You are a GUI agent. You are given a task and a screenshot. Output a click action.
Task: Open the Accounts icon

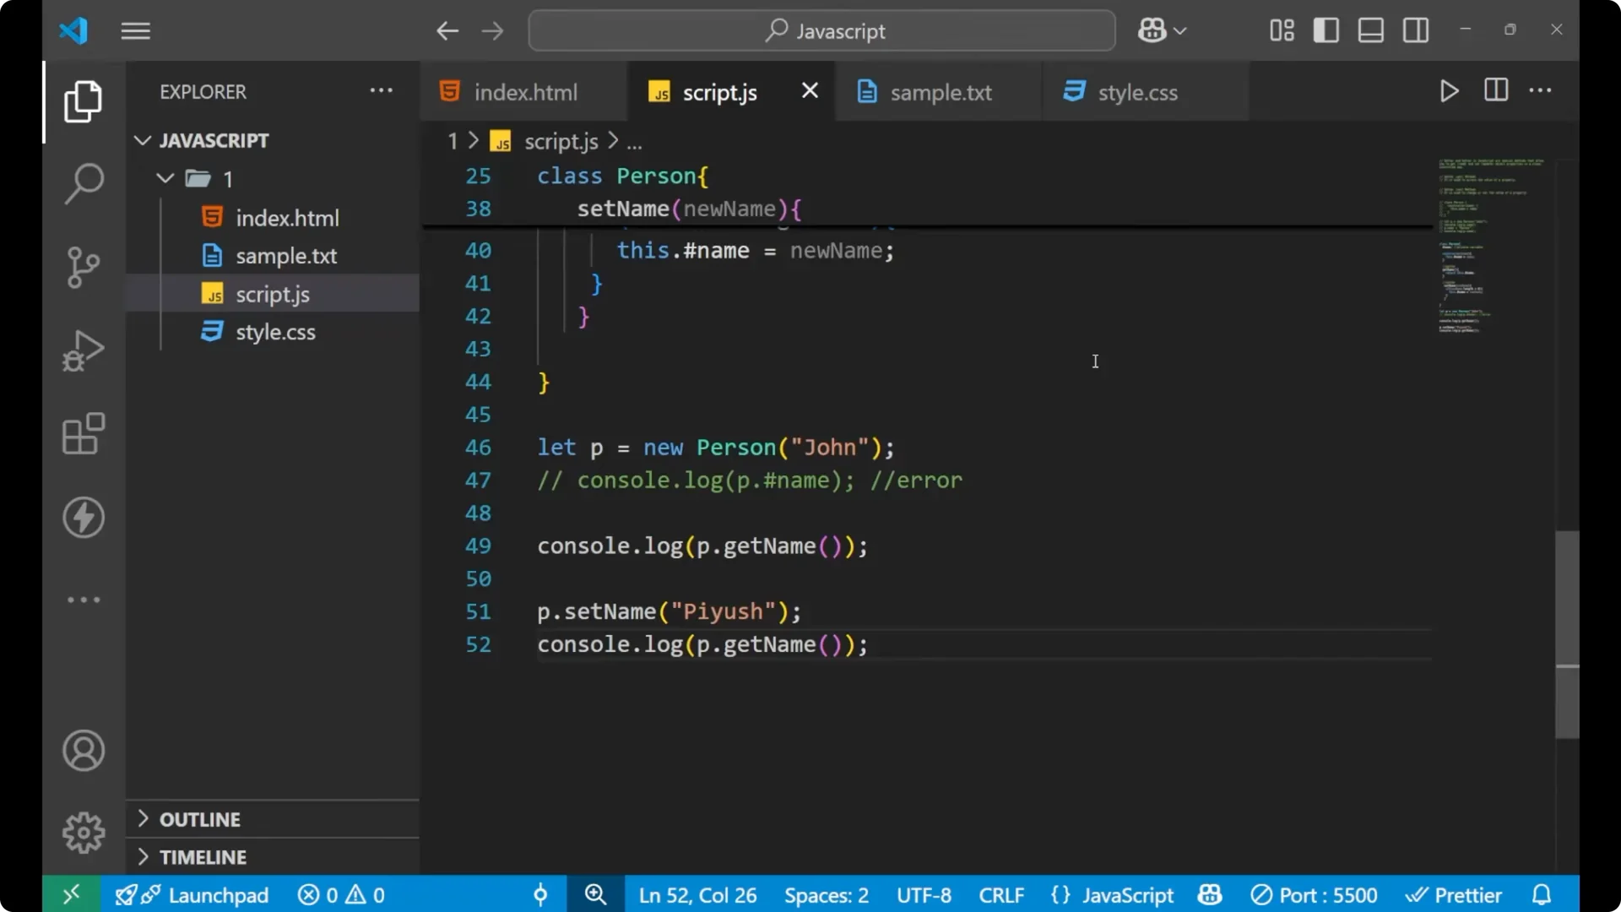point(83,751)
